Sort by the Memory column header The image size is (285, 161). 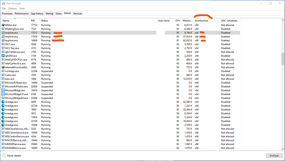click(187, 21)
